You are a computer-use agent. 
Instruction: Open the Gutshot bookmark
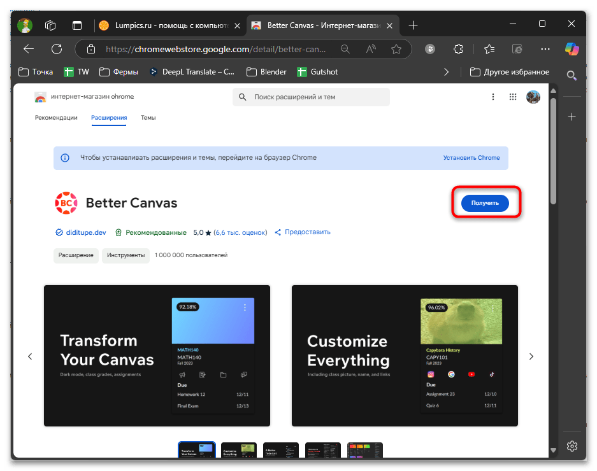[317, 72]
